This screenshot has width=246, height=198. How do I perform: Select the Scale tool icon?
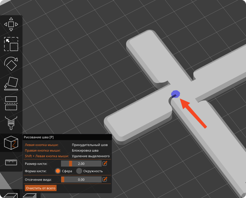(11, 44)
